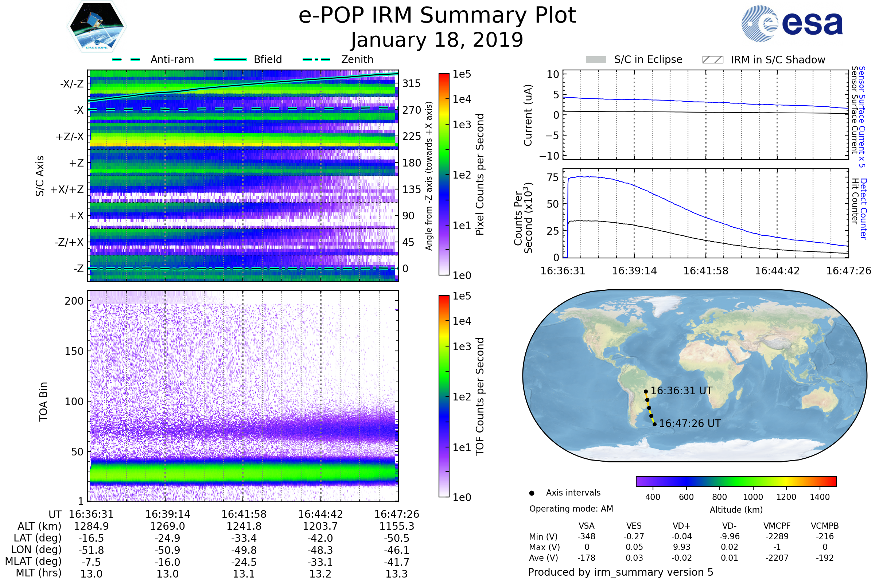875x583 pixels.
Task: Click the VSA column header
Action: pyautogui.click(x=586, y=526)
